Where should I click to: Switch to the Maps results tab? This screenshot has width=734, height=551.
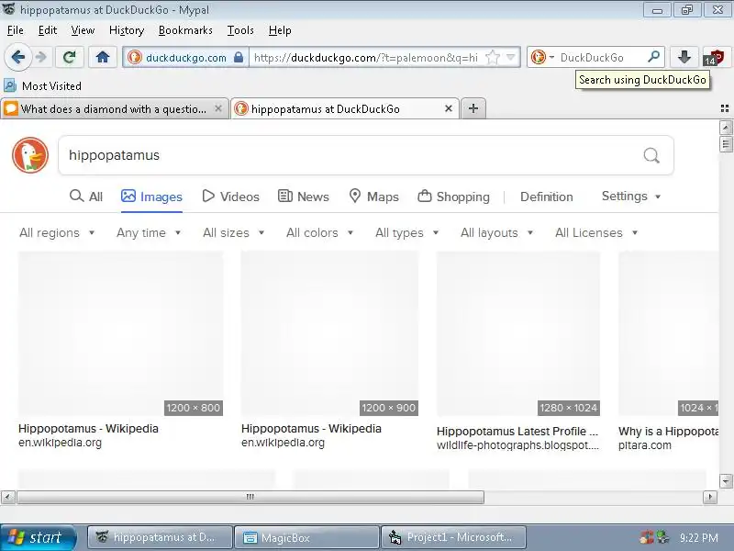(374, 197)
